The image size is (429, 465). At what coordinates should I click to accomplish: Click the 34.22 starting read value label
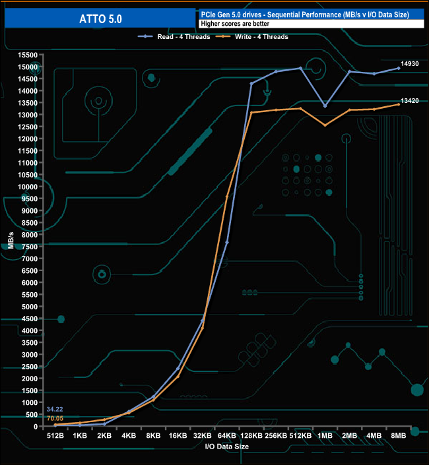click(54, 410)
